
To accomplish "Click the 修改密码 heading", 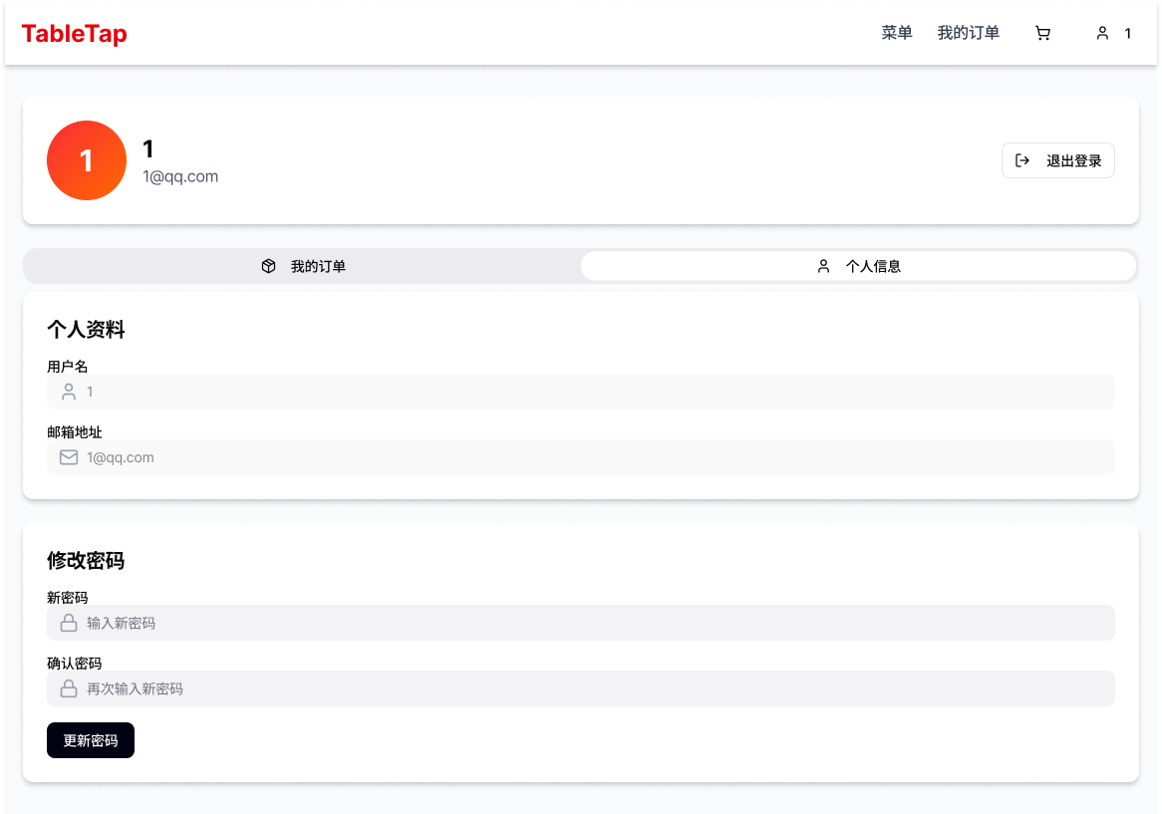I will tap(86, 561).
